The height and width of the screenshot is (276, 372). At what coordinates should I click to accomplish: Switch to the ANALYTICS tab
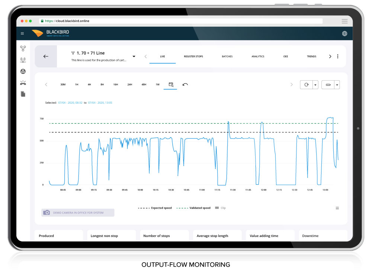258,56
